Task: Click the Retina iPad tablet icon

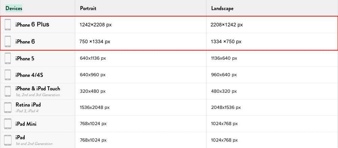Action: click(8, 108)
